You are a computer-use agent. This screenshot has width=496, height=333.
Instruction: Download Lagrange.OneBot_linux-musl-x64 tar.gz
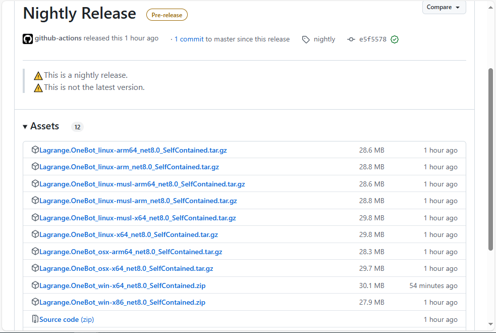137,218
